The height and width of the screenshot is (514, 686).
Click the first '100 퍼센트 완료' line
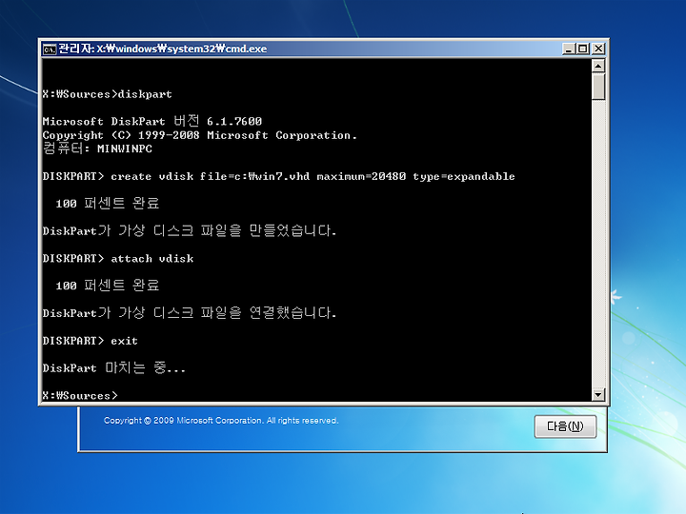point(107,204)
